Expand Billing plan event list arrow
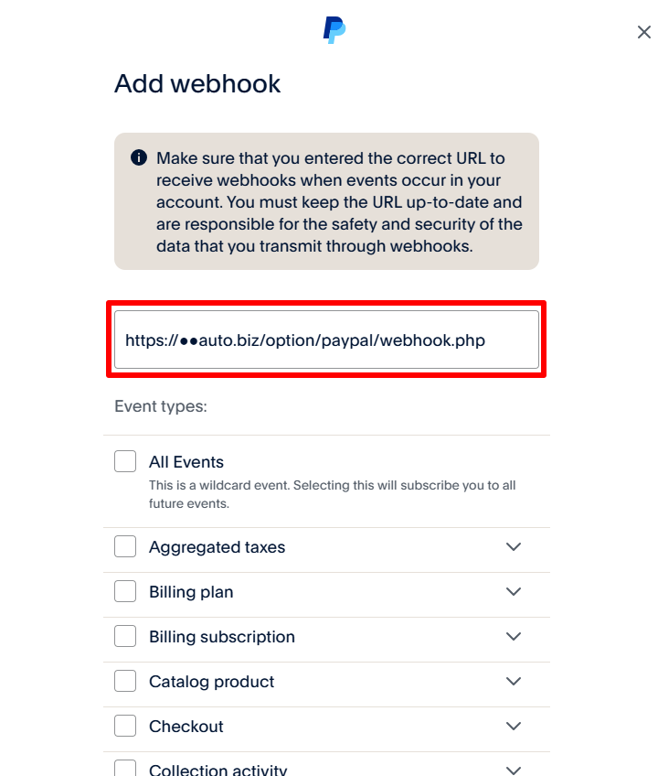This screenshot has height=776, width=658. (514, 592)
